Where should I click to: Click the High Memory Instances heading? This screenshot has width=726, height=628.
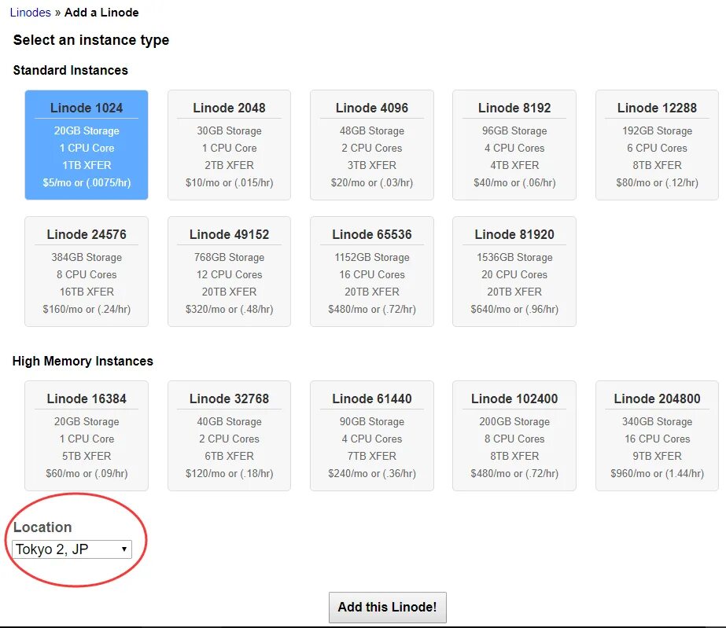pos(83,361)
